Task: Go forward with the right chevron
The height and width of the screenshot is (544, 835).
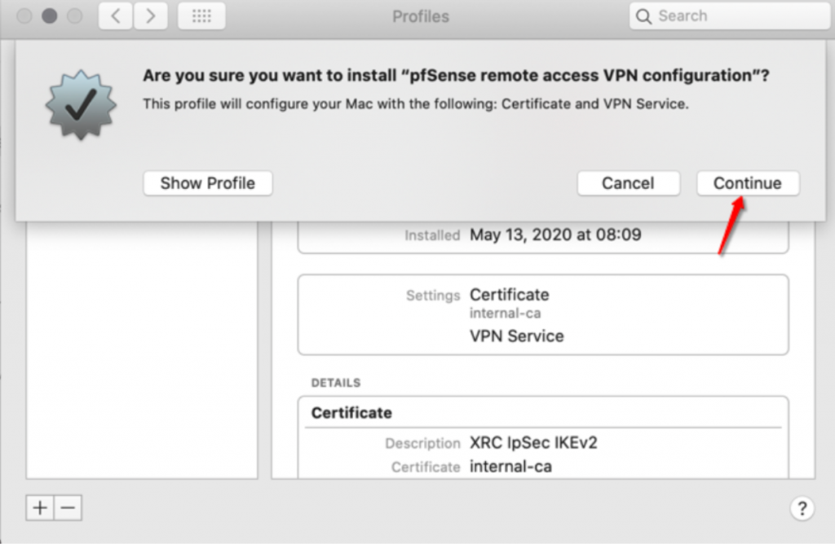Action: (151, 16)
